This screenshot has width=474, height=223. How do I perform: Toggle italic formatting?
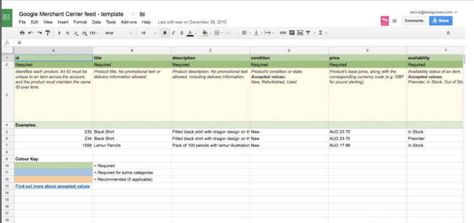[173, 33]
